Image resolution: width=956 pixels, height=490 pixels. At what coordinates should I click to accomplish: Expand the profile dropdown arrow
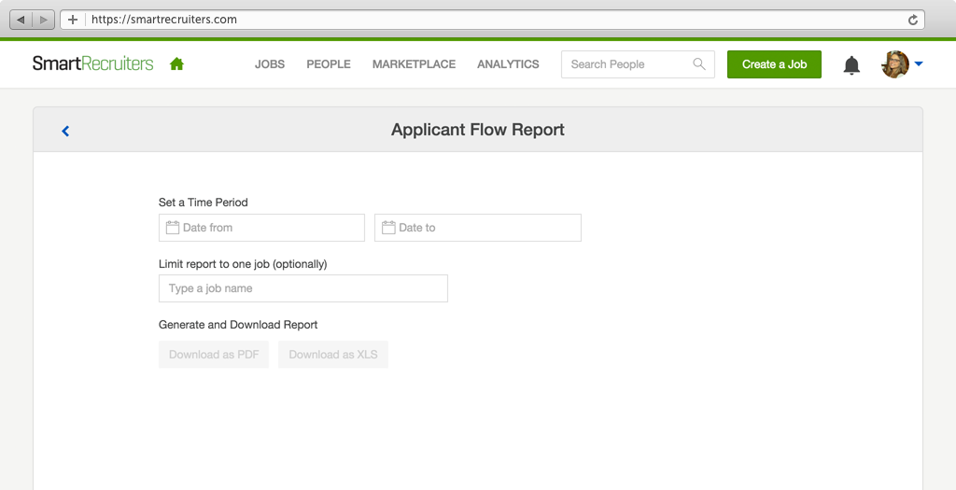point(919,64)
